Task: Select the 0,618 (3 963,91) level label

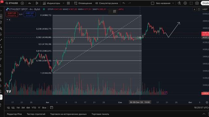Action: point(44,51)
